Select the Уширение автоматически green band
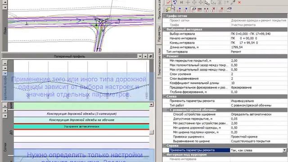288x162 pixels. (x=81, y=126)
